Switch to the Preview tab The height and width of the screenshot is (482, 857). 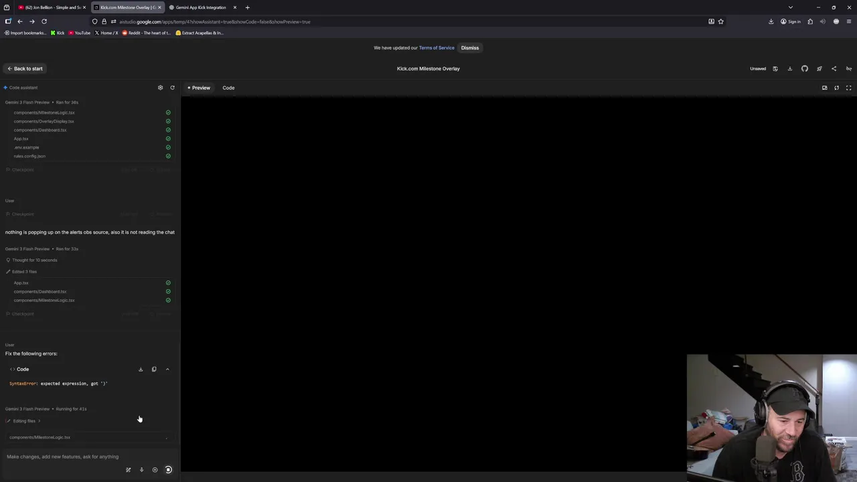[x=199, y=88]
